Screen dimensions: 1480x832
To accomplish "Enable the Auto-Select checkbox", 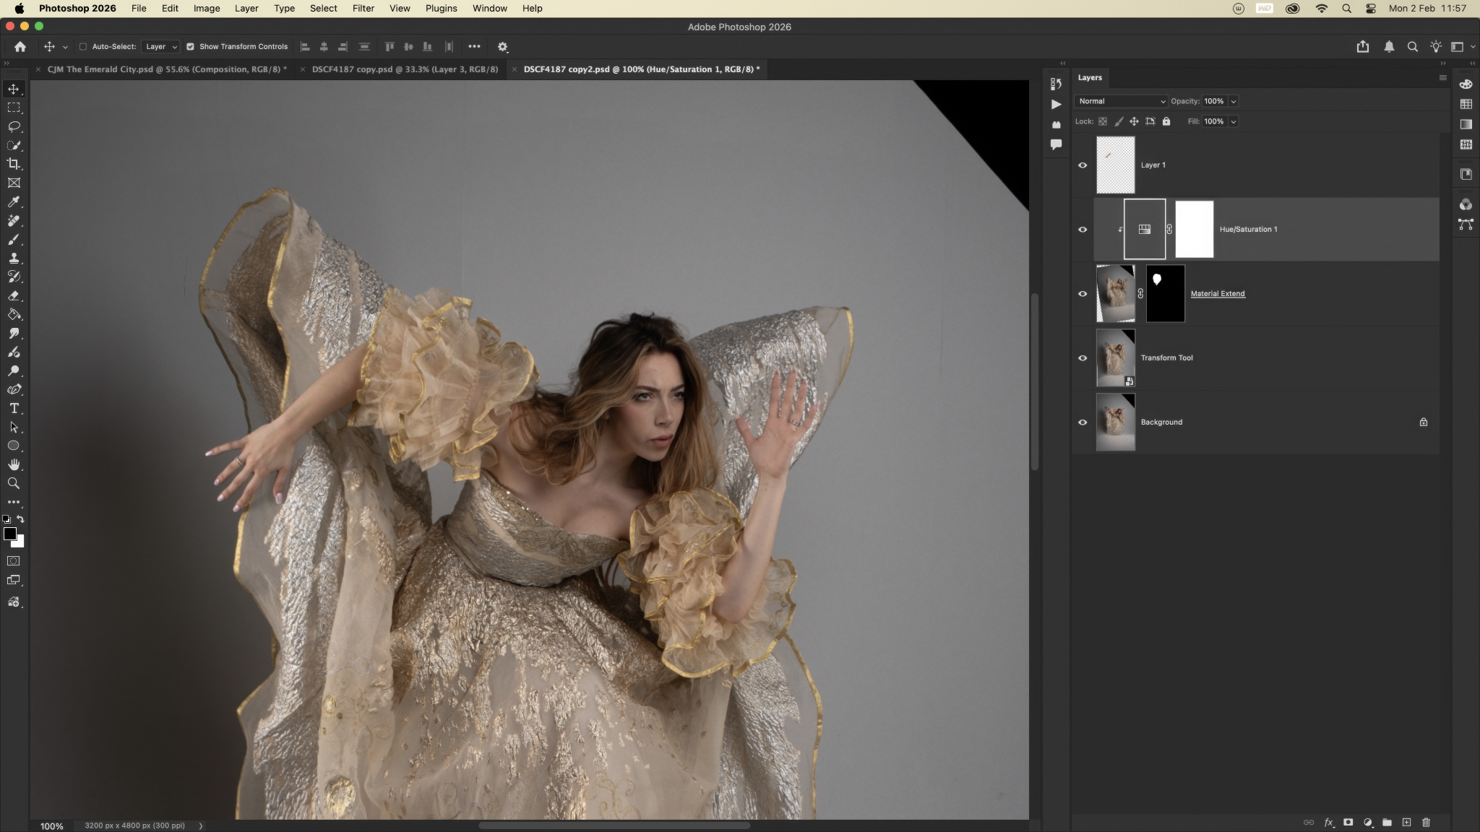I will point(83,46).
